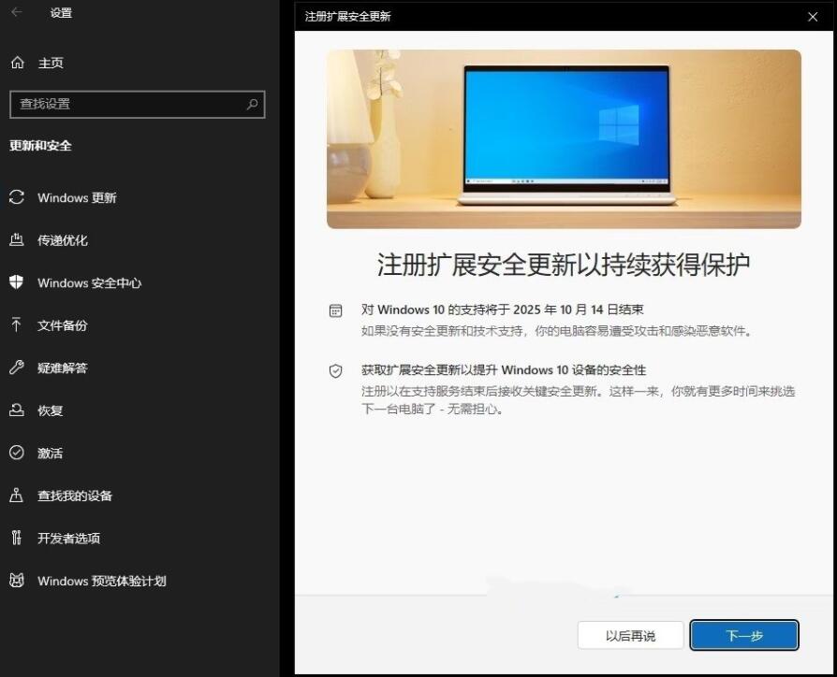Click the shield icon beside 获取扩展安全更新

coord(336,371)
